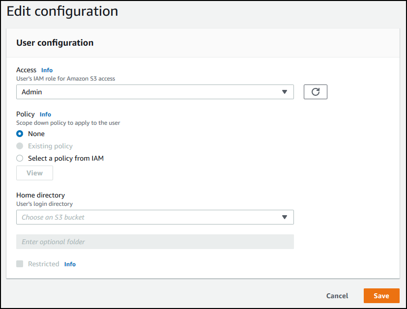The width and height of the screenshot is (407, 309).
Task: Open the Admin access role dropdown
Action: coord(147,91)
